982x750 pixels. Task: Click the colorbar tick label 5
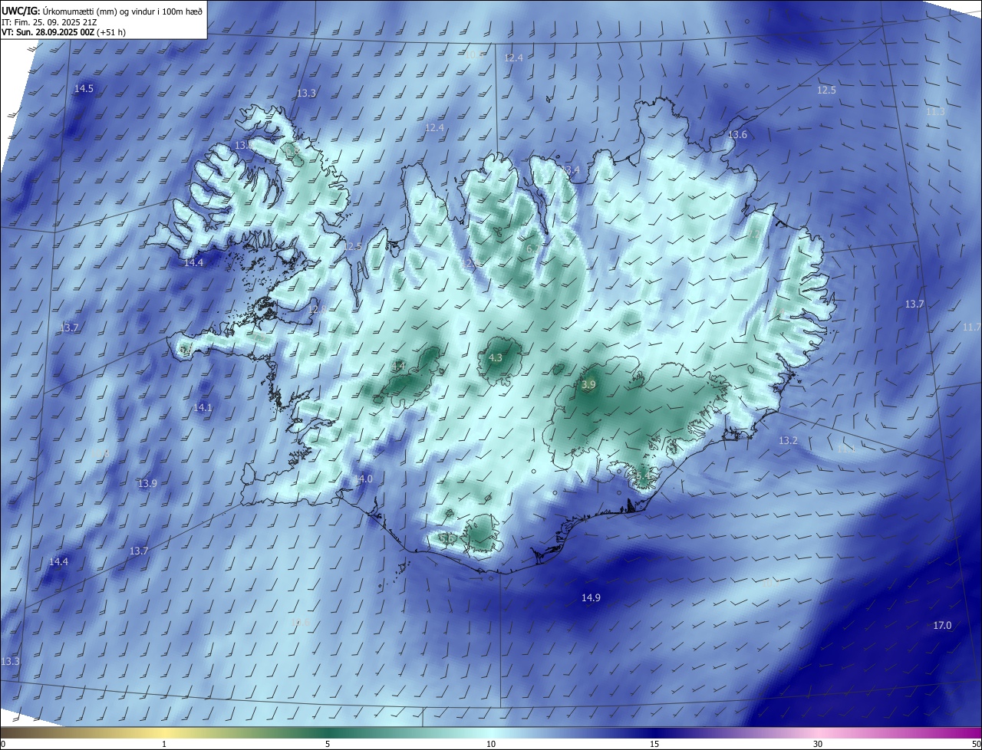click(328, 744)
